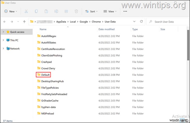Expand the Quick access tree node
This screenshot has height=123, width=190.
tap(3, 32)
